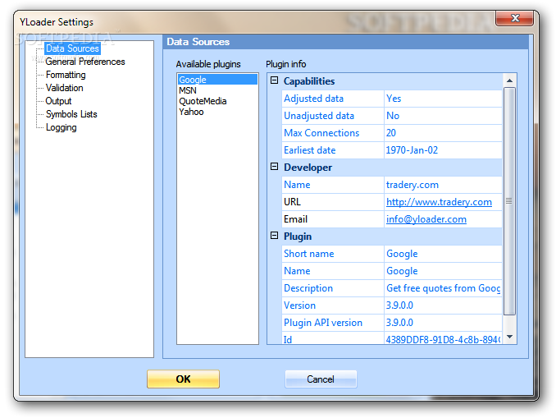The height and width of the screenshot is (418, 556).
Task: Collapse the Plugin section
Action: pyautogui.click(x=274, y=236)
